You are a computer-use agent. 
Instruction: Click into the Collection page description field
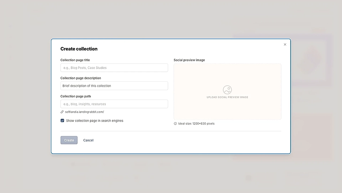[x=114, y=86]
